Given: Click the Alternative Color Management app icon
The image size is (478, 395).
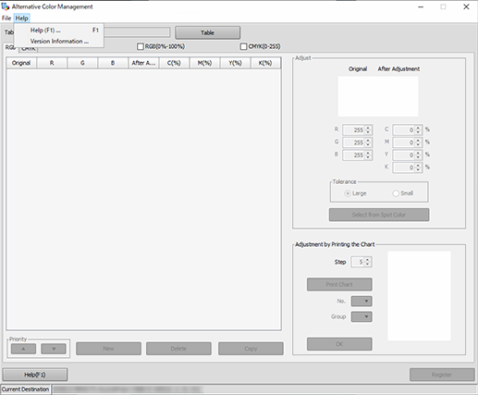Looking at the screenshot, I should [x=6, y=6].
